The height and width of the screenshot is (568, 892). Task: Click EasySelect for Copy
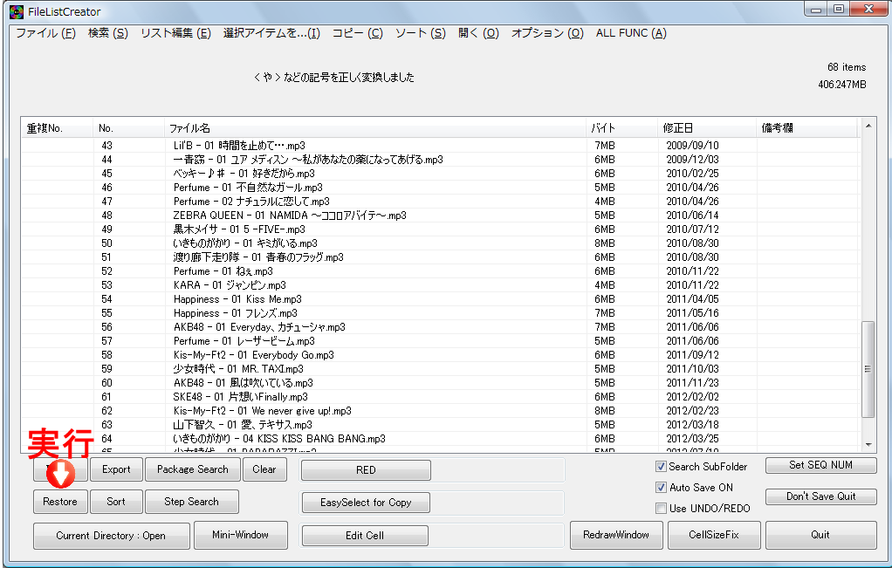point(365,502)
